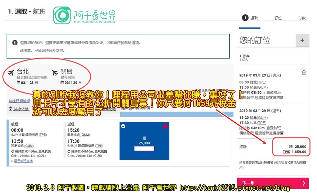
Task: Click (TPE) in the sidebar 17:30 台北 line
Action: (x=261, y=123)
